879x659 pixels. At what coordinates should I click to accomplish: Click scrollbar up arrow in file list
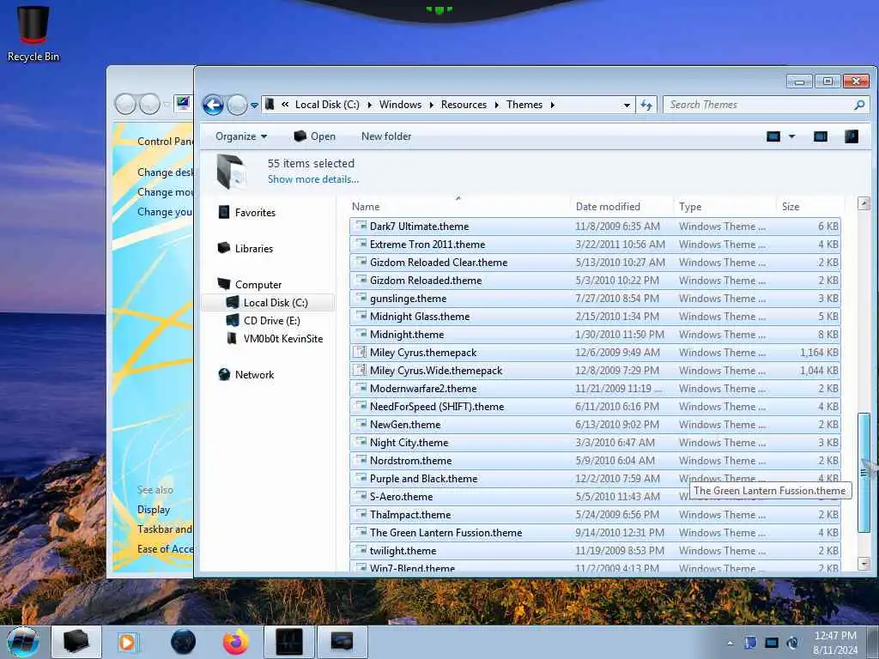[x=864, y=203]
